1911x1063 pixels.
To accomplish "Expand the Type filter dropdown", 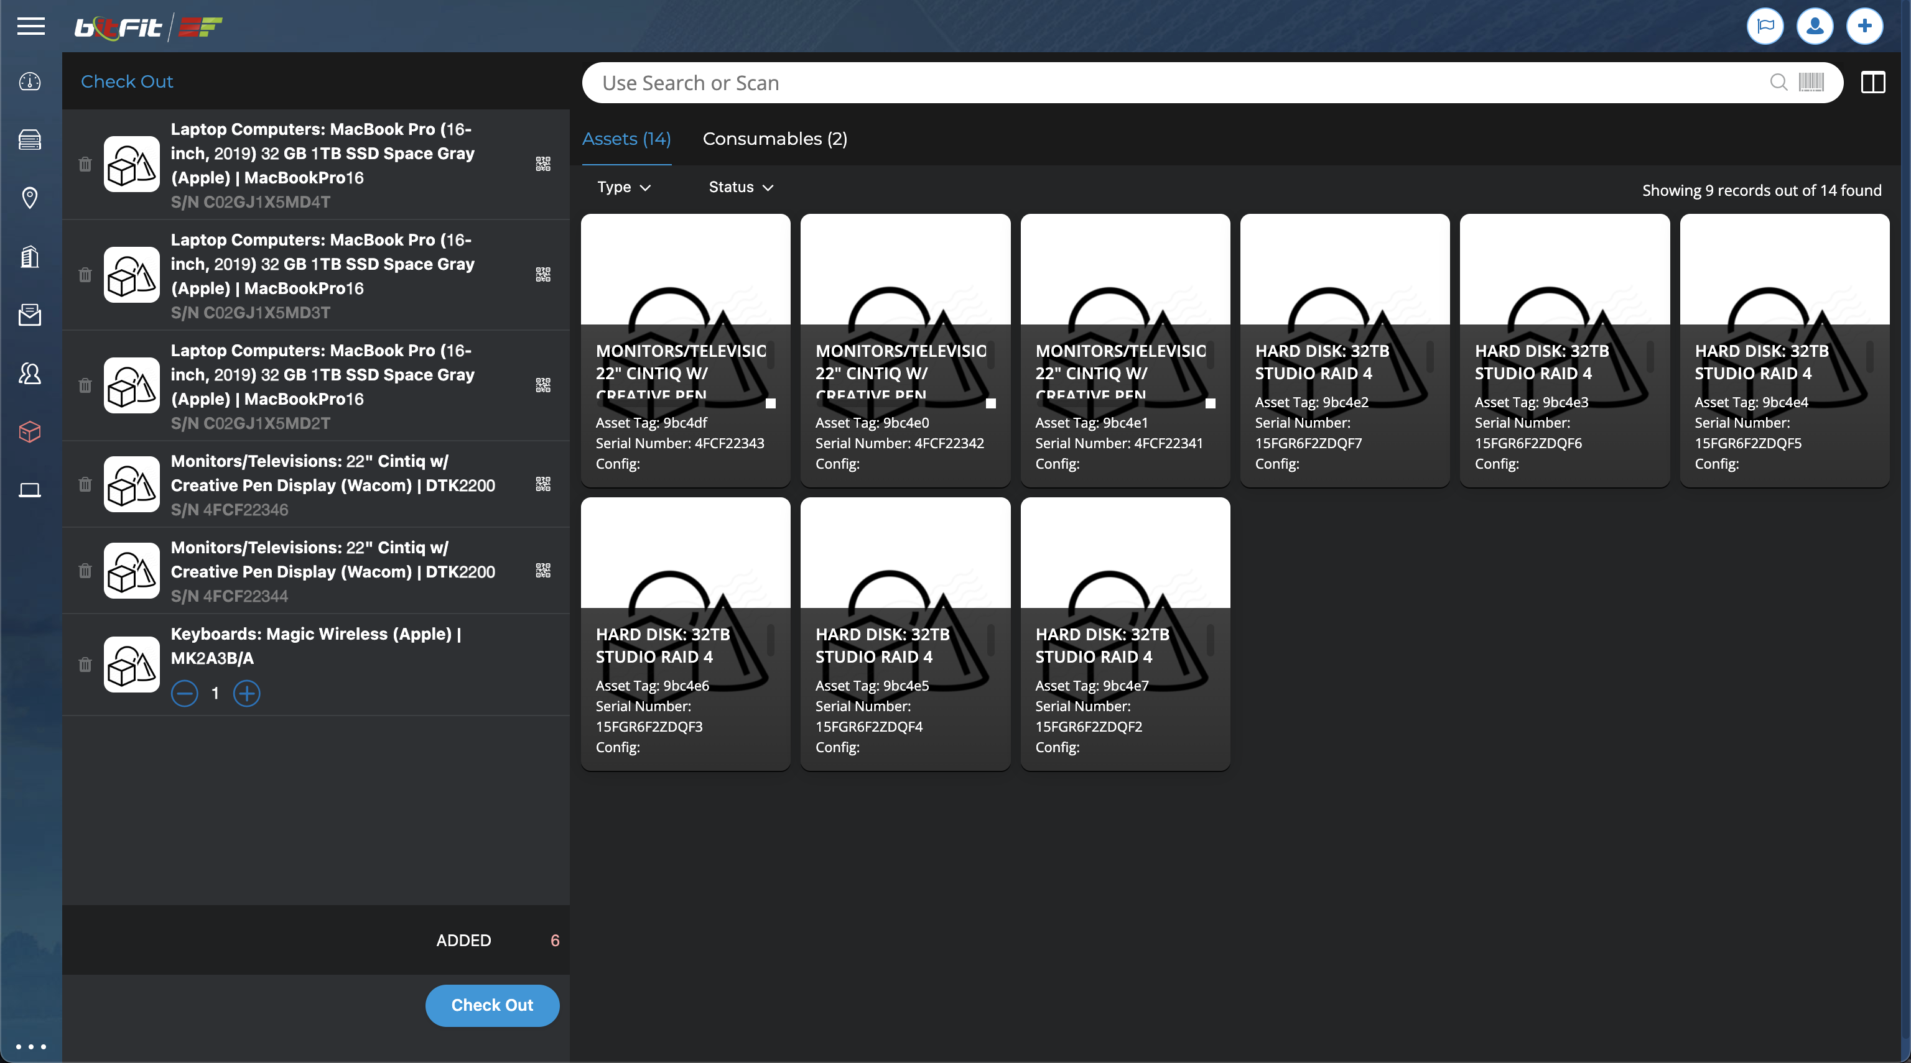I will click(624, 188).
